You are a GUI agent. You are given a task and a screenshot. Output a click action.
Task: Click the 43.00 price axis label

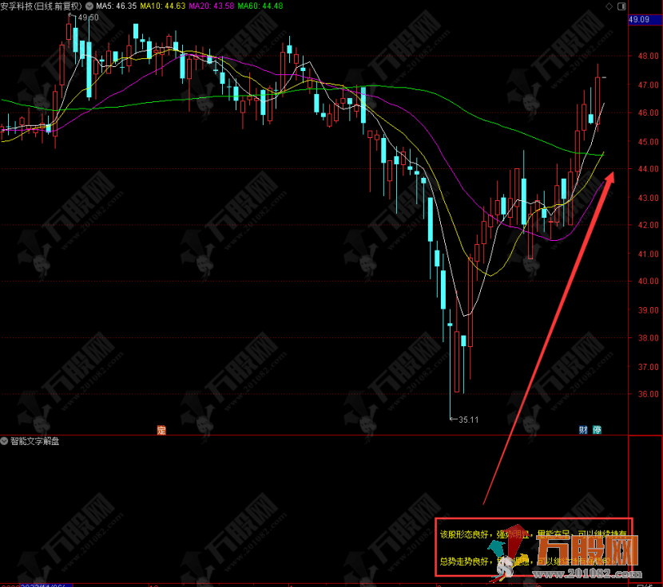[649, 198]
